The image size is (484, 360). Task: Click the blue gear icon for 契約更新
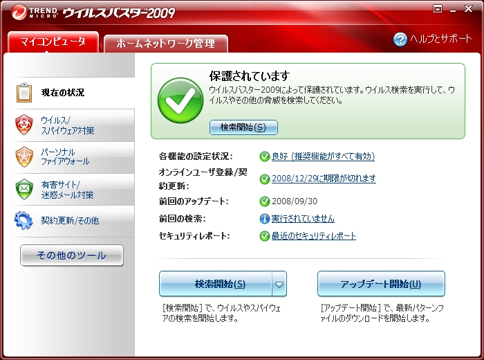click(x=24, y=220)
